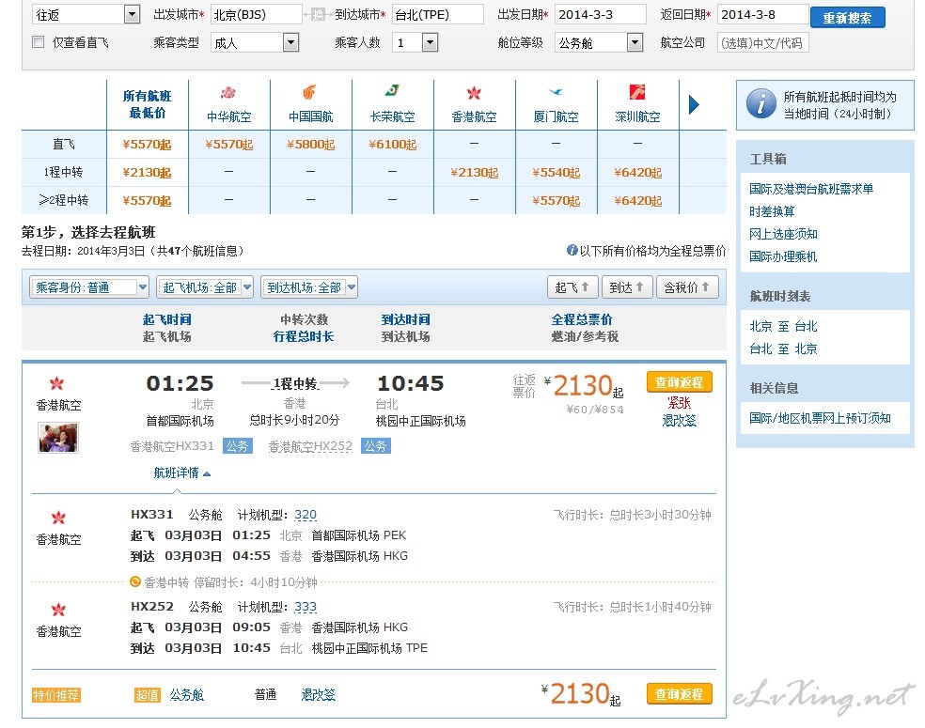Screen dimensions: 925x728
Task: Show more airlines with the blue right arrow
Action: pyautogui.click(x=695, y=105)
